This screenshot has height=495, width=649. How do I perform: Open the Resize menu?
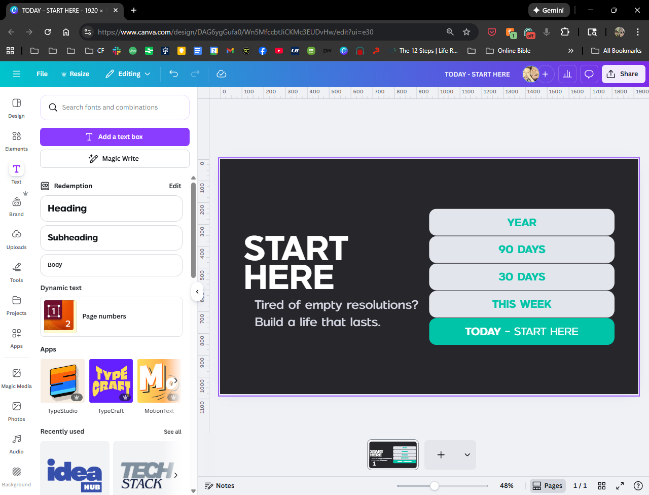pos(75,74)
